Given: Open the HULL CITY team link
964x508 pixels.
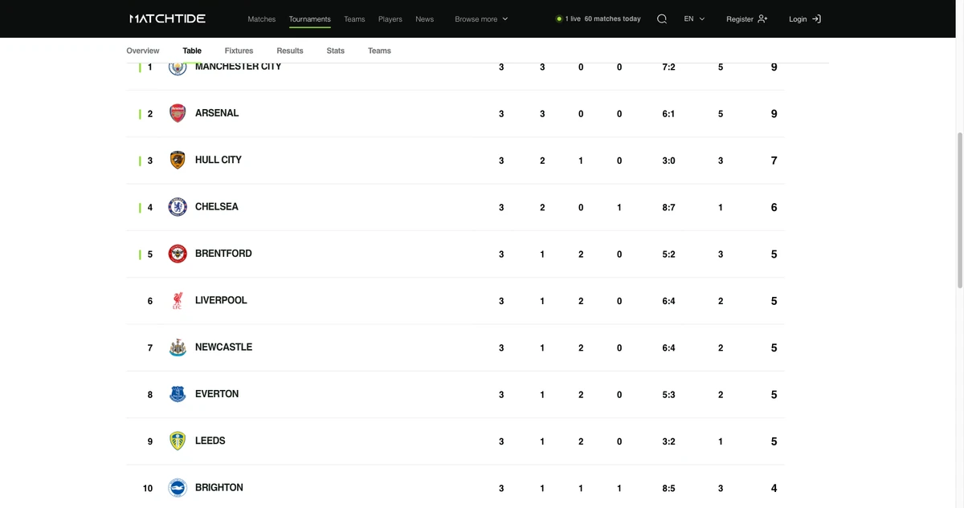Looking at the screenshot, I should coord(219,160).
